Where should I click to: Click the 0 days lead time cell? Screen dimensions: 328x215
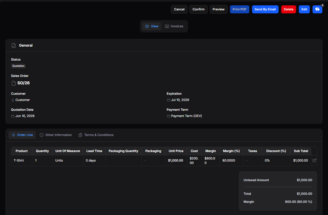coord(94,161)
